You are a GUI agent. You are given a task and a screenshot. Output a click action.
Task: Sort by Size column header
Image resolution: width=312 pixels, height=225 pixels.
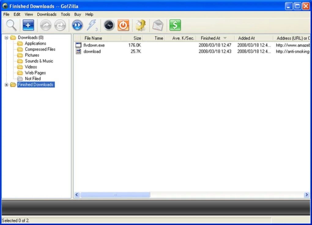(x=132, y=38)
